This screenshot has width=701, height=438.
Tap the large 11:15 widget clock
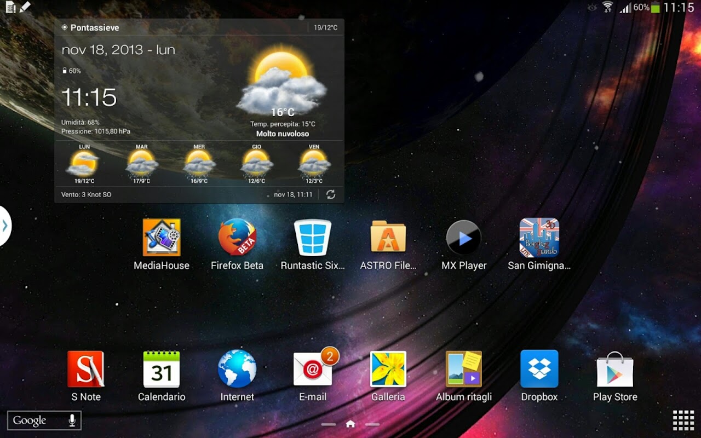89,97
